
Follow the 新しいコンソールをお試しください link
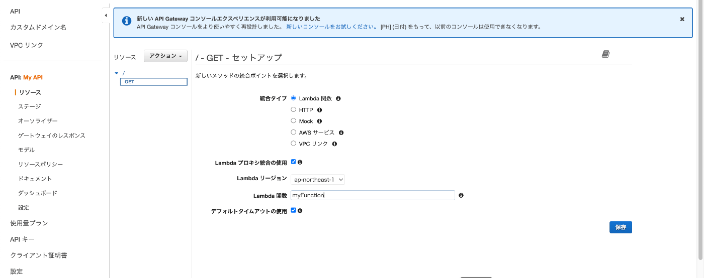pos(330,27)
